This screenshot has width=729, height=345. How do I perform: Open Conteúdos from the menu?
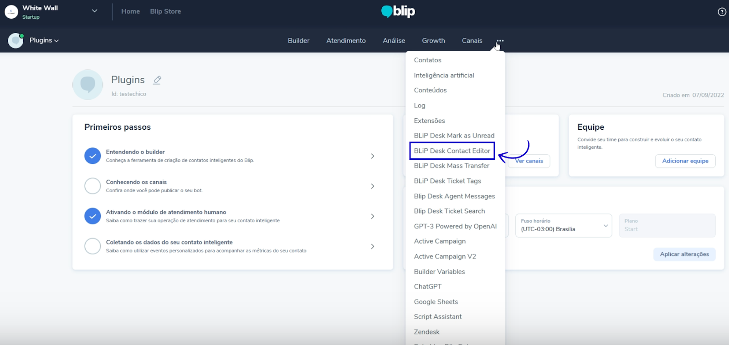tap(430, 90)
